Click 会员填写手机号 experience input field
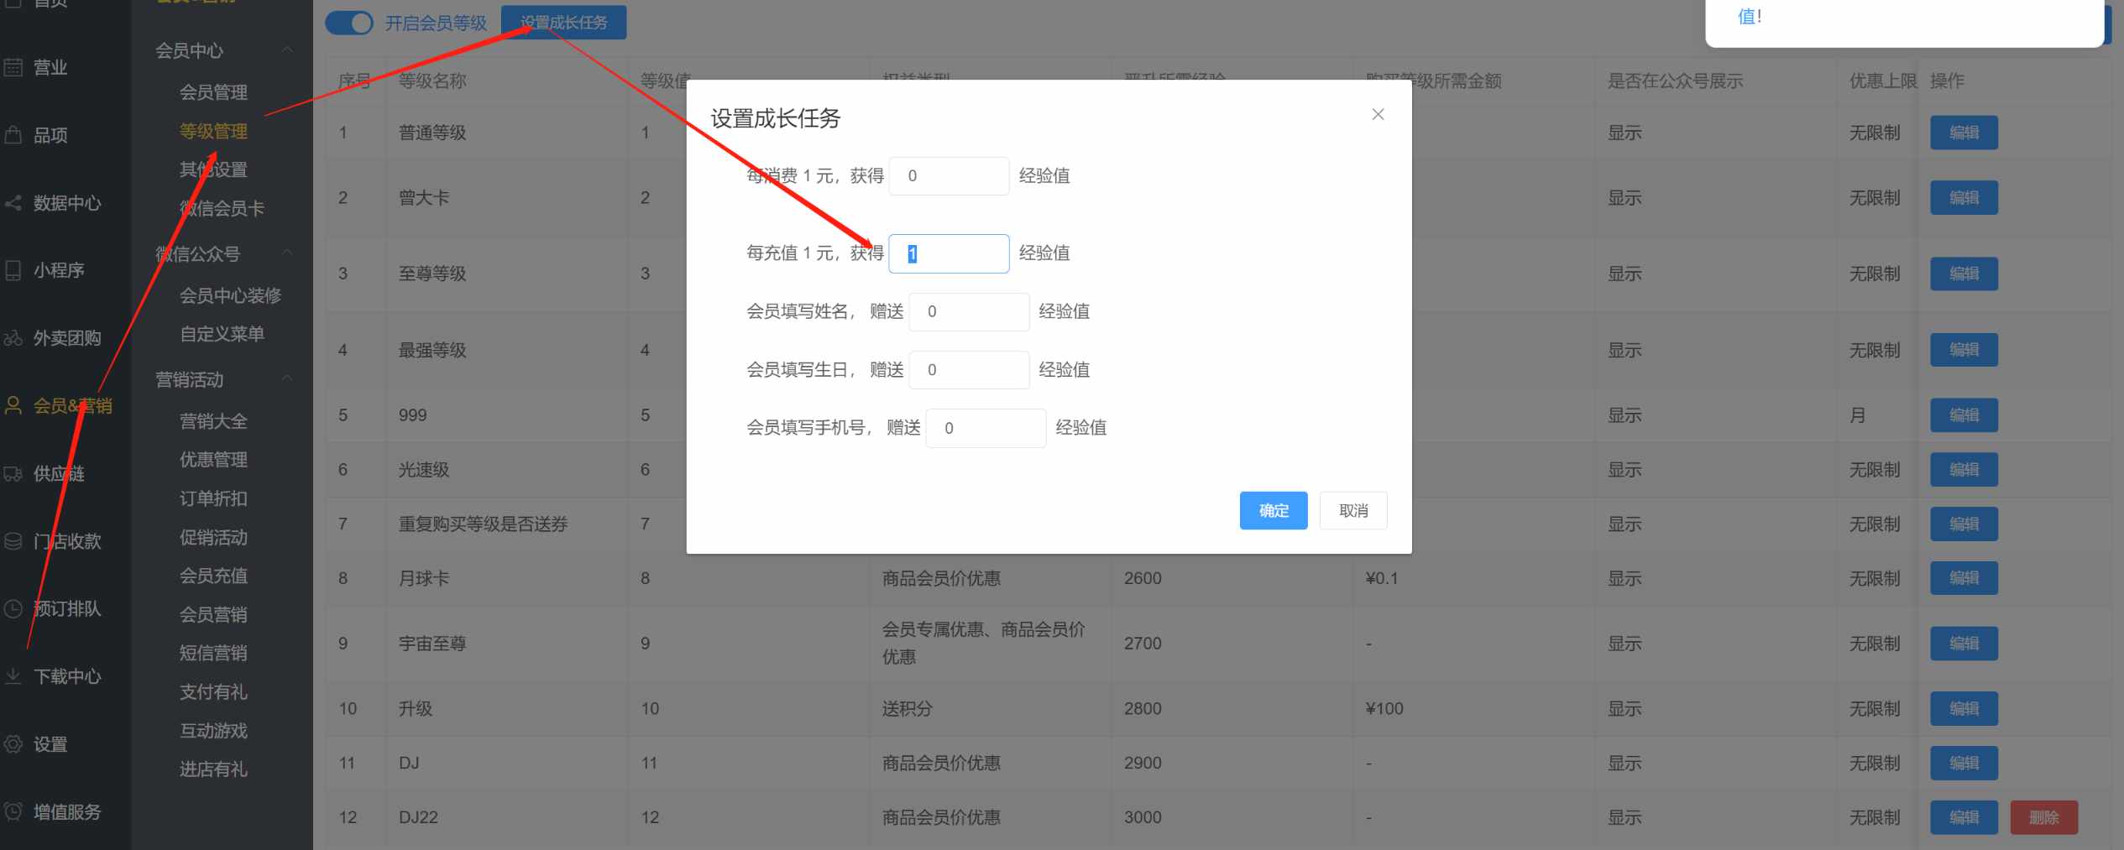This screenshot has height=850, width=2124. 986,428
